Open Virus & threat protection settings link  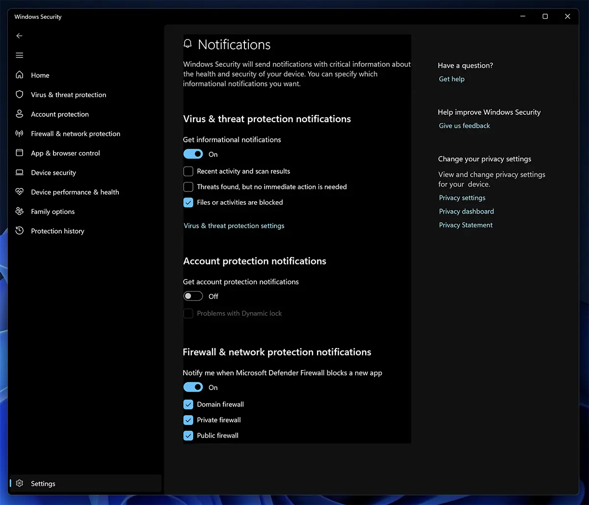[234, 226]
